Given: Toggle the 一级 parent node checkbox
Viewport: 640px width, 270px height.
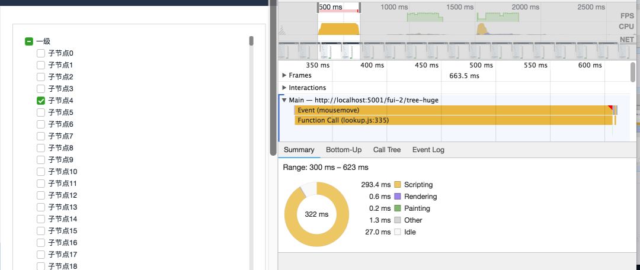Looking at the screenshot, I should [28, 41].
